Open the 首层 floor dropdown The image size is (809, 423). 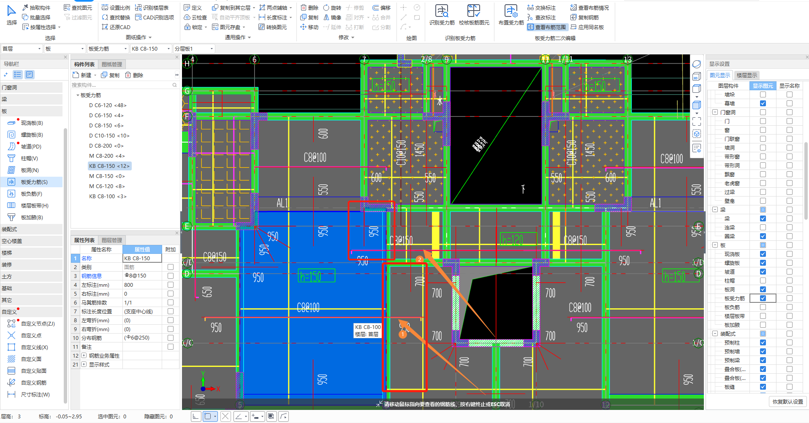pyautogui.click(x=22, y=48)
